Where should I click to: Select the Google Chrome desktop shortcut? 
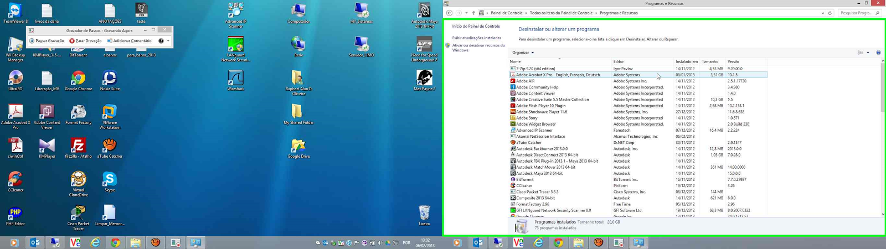coord(79,81)
